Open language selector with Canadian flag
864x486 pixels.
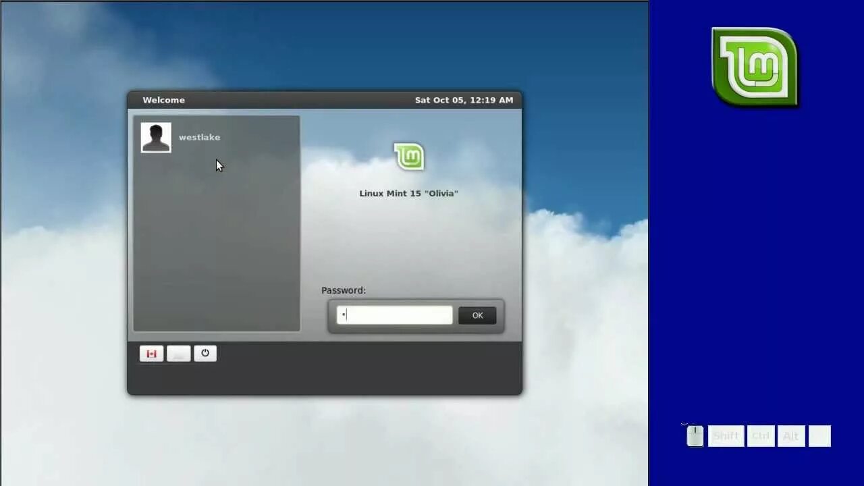(x=151, y=353)
